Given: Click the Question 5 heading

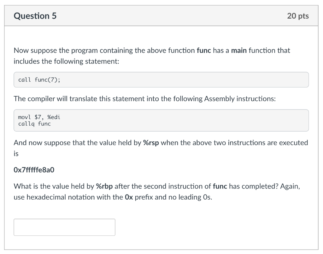Looking at the screenshot, I should (x=35, y=16).
